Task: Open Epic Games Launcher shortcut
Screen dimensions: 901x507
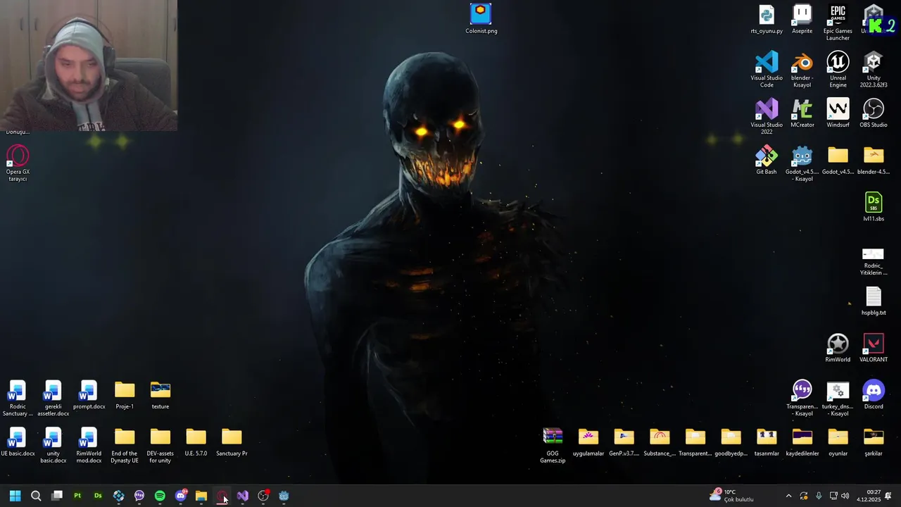Action: [838, 23]
